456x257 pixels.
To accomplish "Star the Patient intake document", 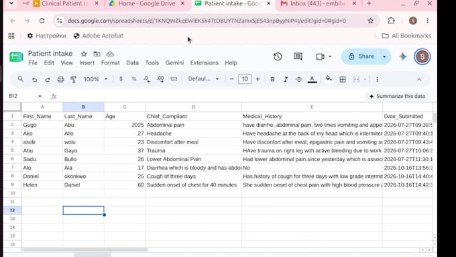I will coord(84,54).
